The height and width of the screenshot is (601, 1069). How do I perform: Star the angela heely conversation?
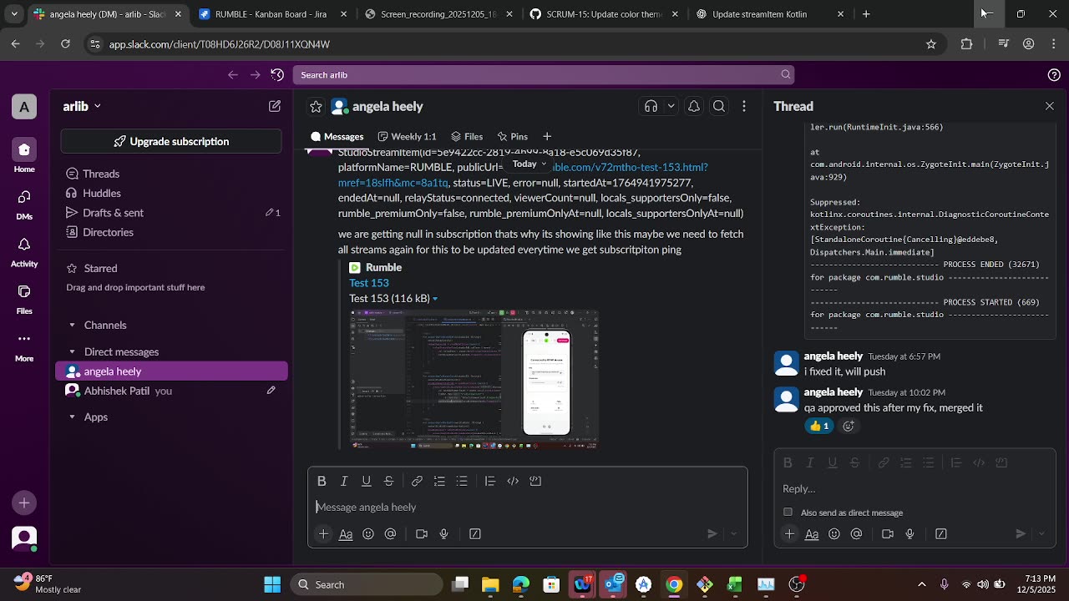point(316,106)
